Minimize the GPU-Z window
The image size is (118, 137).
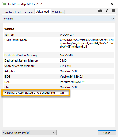point(89,4)
